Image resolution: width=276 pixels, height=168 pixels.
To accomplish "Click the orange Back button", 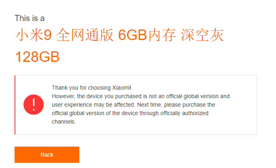I will 47,155.
